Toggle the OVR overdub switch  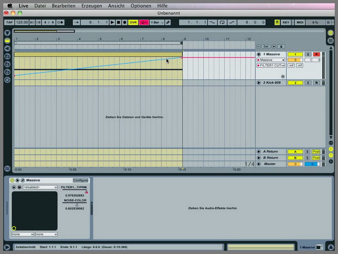coord(133,22)
